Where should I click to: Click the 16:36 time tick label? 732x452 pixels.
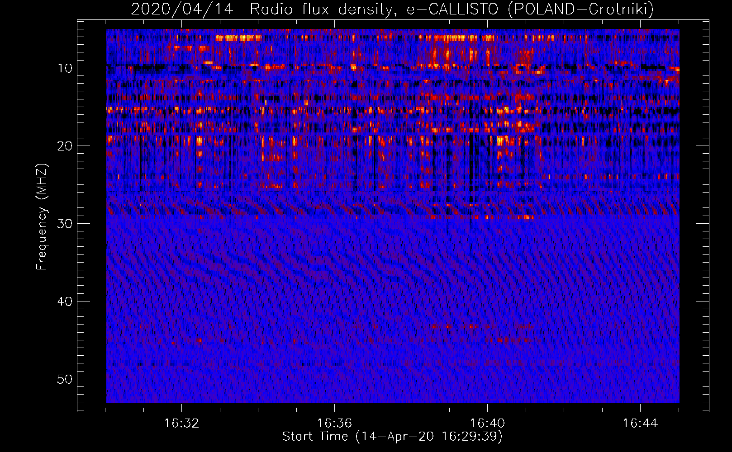click(x=334, y=424)
